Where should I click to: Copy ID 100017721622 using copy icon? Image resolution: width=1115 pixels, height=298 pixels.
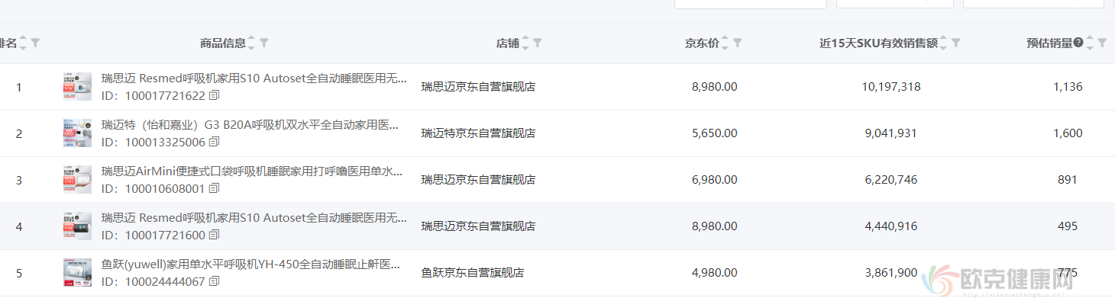pos(214,95)
